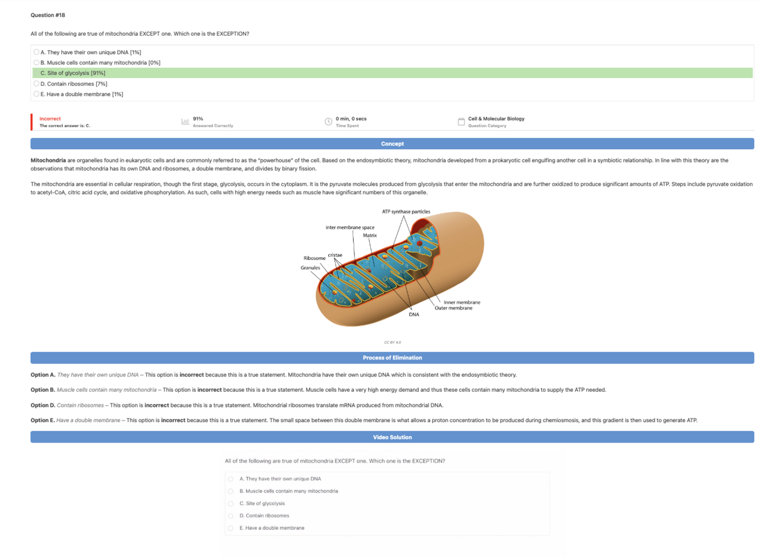The image size is (760, 556).
Task: Click the bar chart statistics icon
Action: click(185, 121)
